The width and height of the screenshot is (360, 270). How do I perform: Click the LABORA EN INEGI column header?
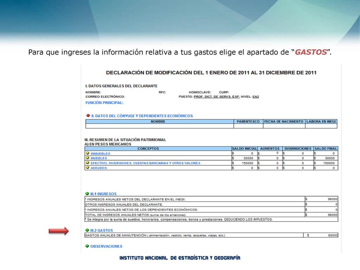pyautogui.click(x=321, y=121)
